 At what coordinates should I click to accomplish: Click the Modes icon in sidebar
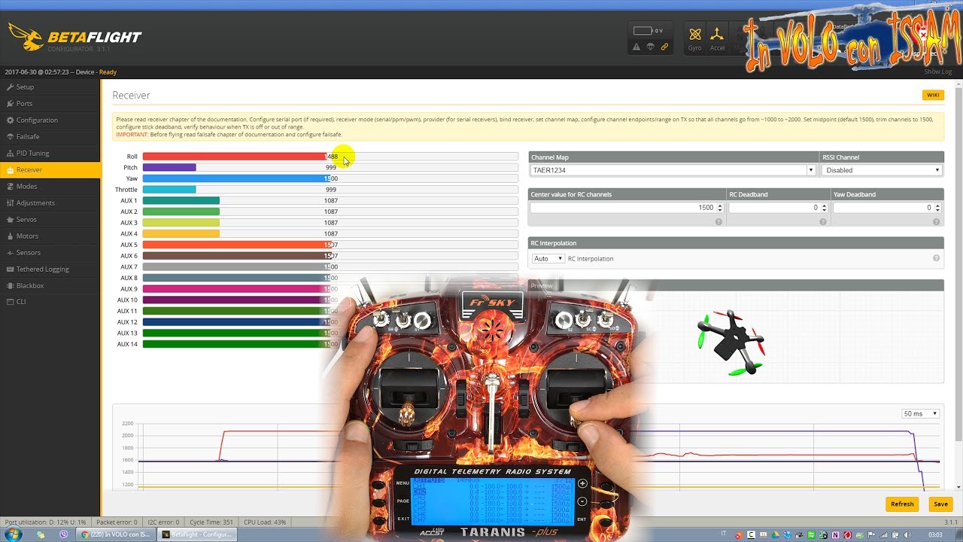[x=10, y=186]
